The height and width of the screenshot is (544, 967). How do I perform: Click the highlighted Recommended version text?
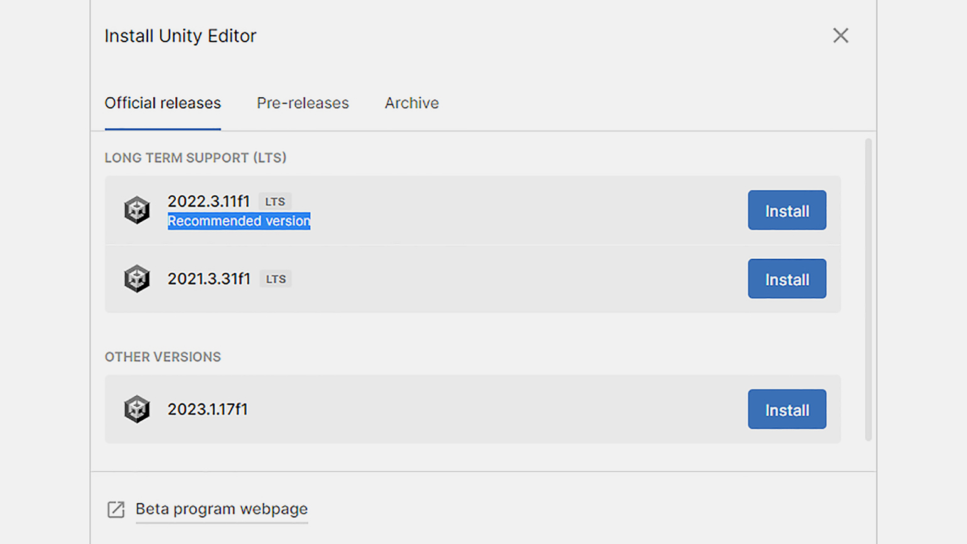point(239,221)
